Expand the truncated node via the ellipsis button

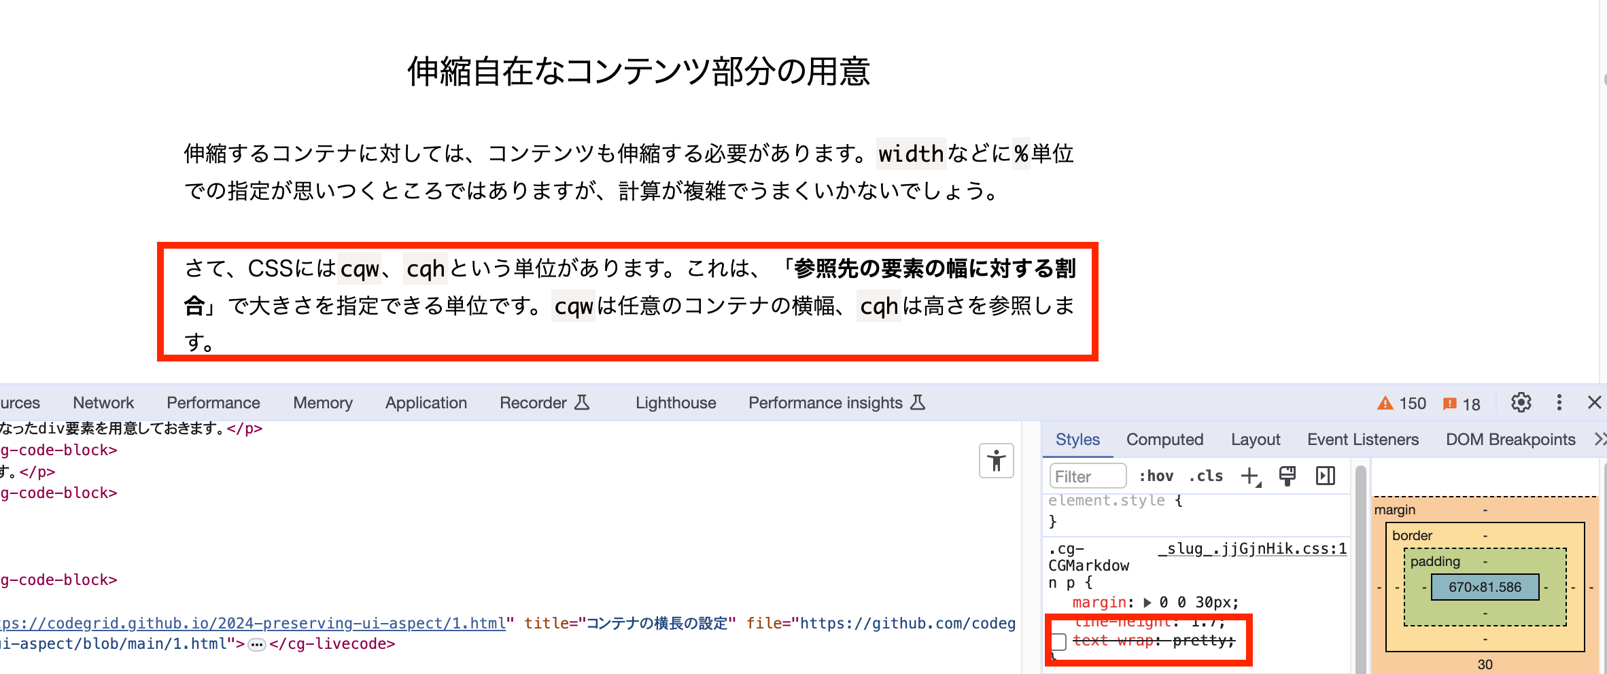[x=256, y=643]
